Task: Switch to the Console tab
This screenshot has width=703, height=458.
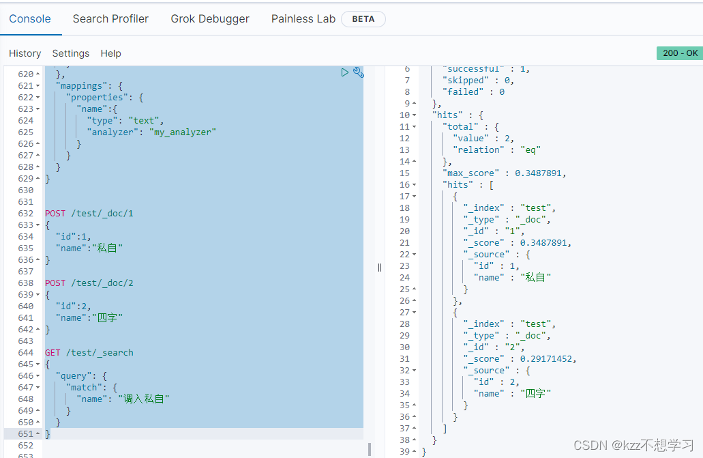Action: point(30,19)
